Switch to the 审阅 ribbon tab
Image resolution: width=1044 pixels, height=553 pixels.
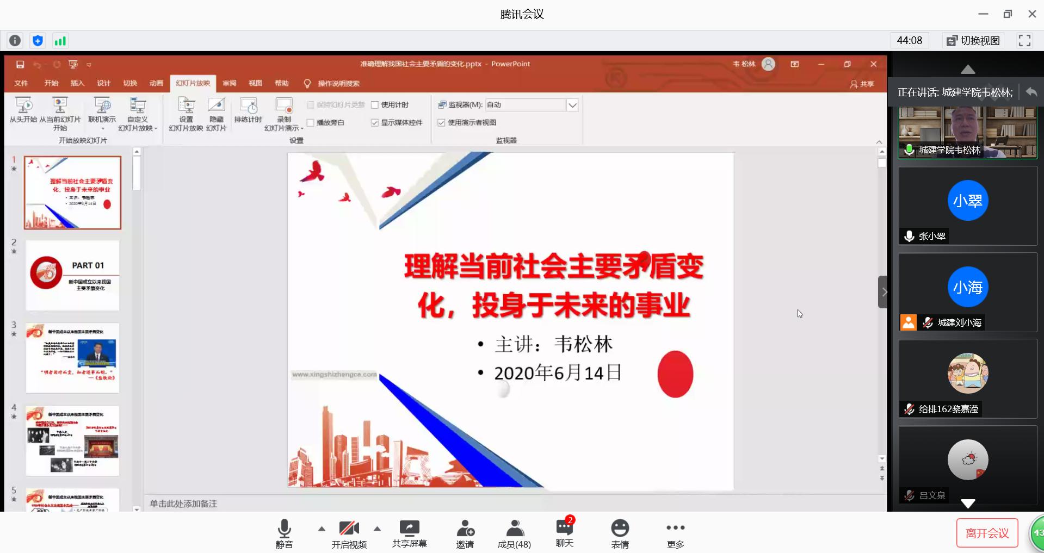(x=229, y=83)
